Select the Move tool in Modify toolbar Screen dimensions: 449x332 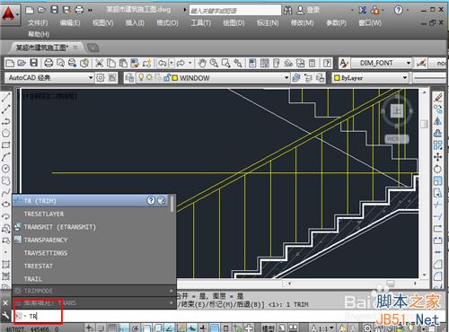[438, 157]
